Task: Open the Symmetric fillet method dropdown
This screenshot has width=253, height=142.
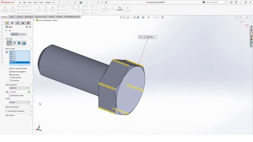Action: click(19, 88)
